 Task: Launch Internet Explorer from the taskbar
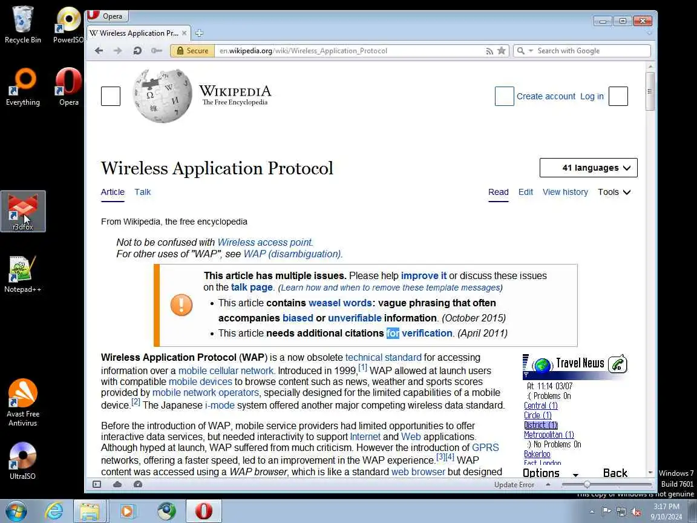[x=54, y=511]
